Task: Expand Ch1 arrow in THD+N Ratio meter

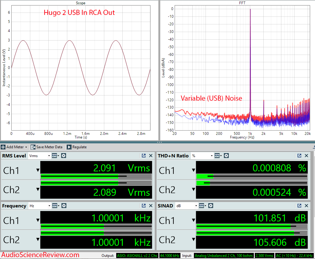Action: point(194,170)
